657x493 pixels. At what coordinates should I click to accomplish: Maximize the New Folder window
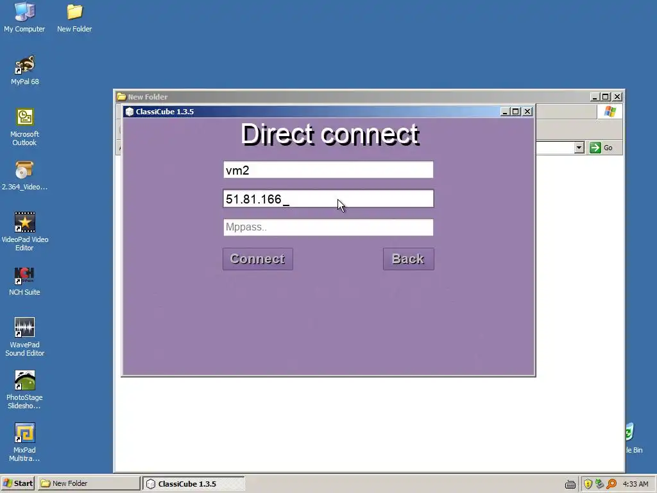pos(606,97)
